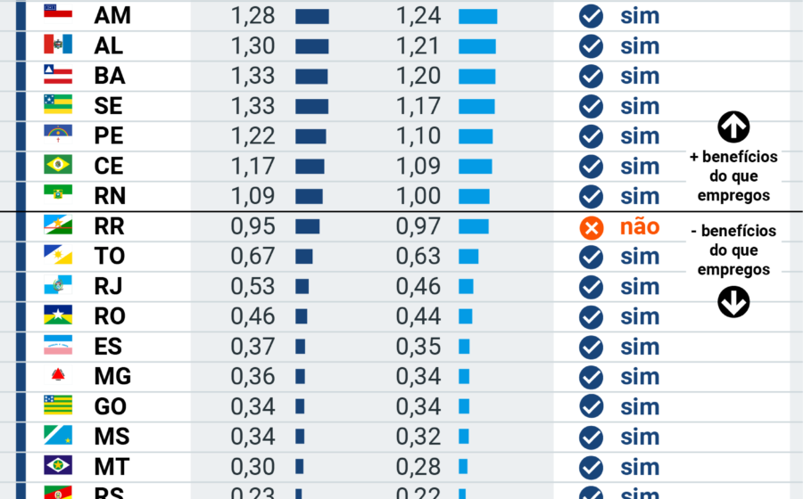The height and width of the screenshot is (499, 803).
Task: Click the Sergipe flag beside SE
Action: (58, 104)
